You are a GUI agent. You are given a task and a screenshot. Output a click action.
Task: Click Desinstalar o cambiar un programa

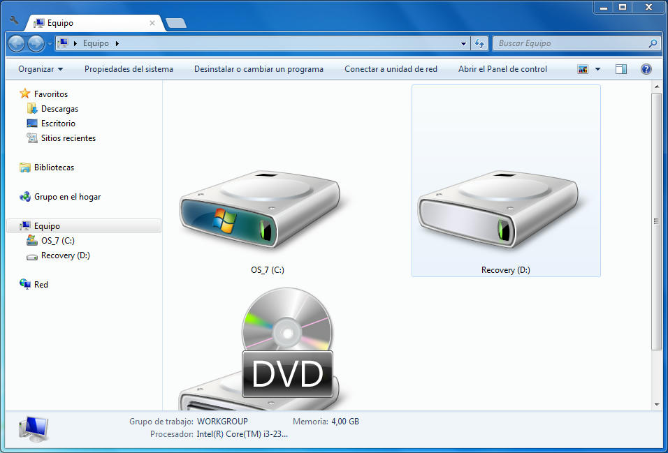pyautogui.click(x=259, y=69)
